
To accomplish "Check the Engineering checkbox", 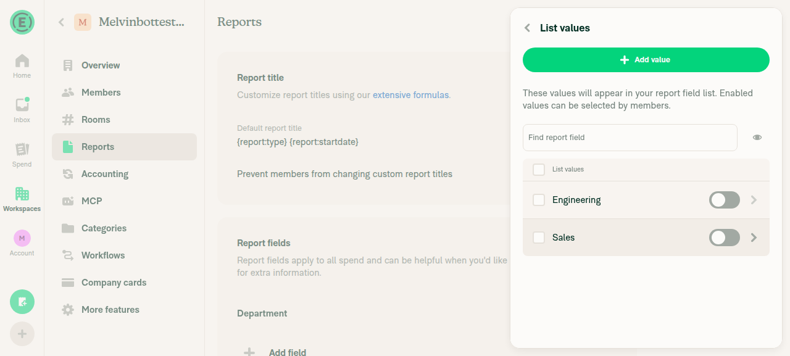I will [539, 200].
